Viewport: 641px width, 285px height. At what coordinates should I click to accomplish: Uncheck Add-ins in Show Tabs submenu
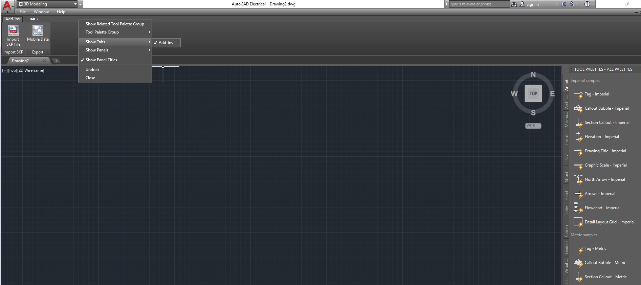tap(166, 43)
